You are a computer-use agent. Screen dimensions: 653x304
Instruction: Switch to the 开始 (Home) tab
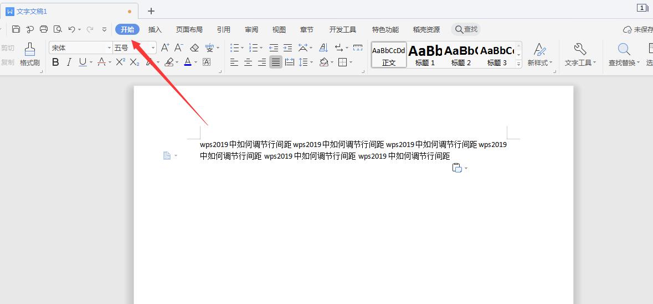tap(127, 29)
